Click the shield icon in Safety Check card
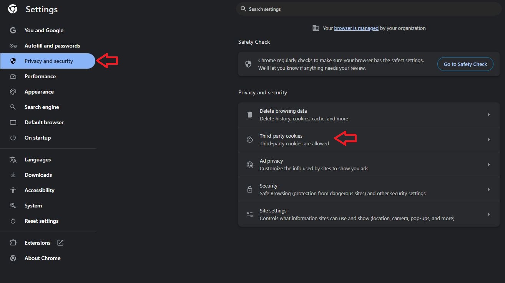The image size is (505, 283). [x=248, y=64]
